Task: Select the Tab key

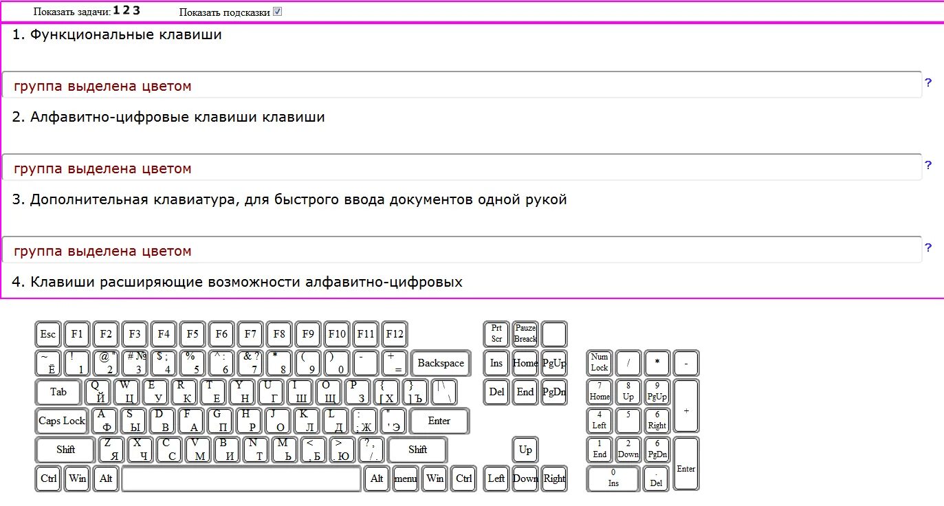Action: 58,392
